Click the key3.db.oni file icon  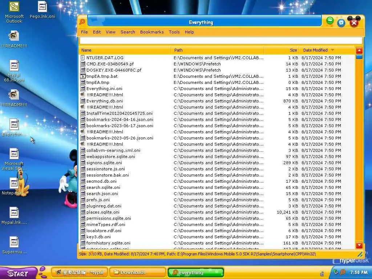pyautogui.click(x=82, y=237)
